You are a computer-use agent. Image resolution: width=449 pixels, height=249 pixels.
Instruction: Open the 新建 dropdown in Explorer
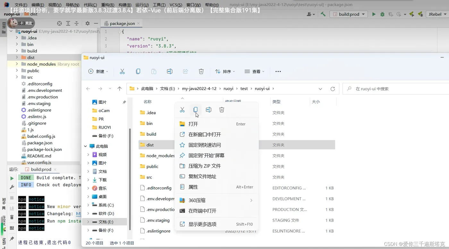coord(98,71)
